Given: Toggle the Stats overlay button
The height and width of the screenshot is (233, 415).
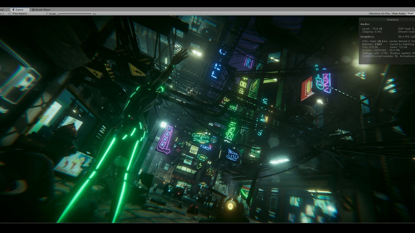Looking at the screenshot, I should [x=410, y=14].
